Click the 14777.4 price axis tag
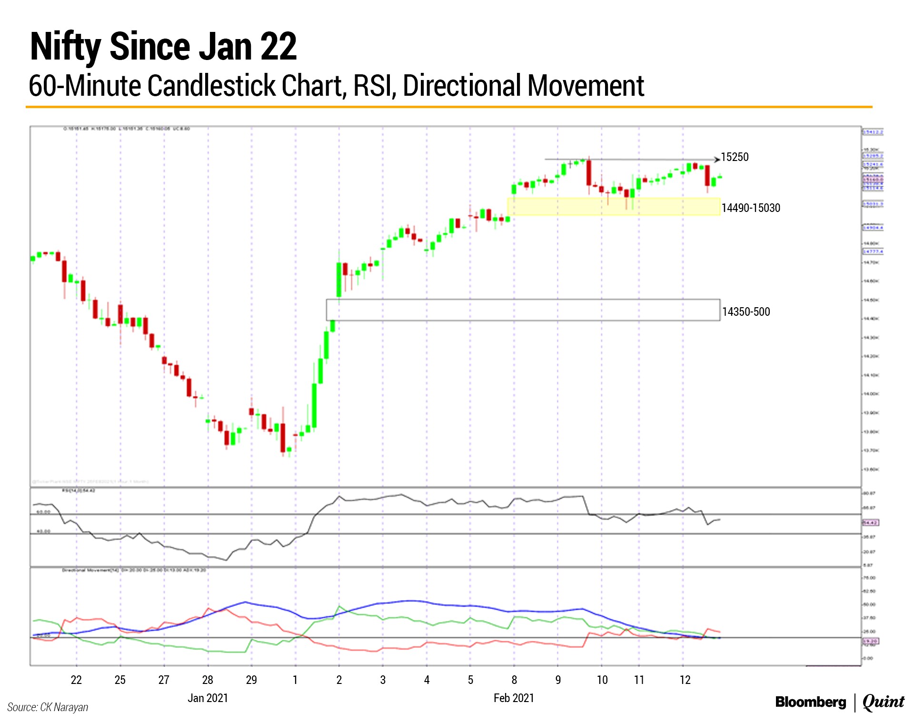The width and height of the screenshot is (914, 723). pyautogui.click(x=873, y=251)
